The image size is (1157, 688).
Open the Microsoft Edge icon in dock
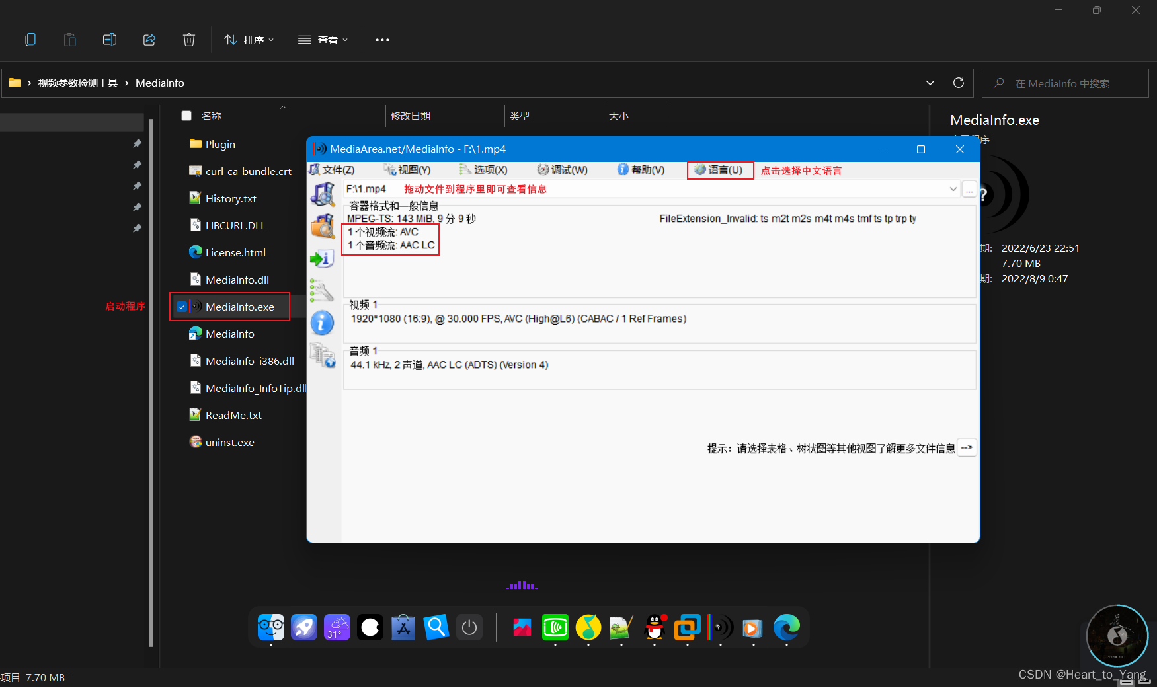click(x=787, y=627)
